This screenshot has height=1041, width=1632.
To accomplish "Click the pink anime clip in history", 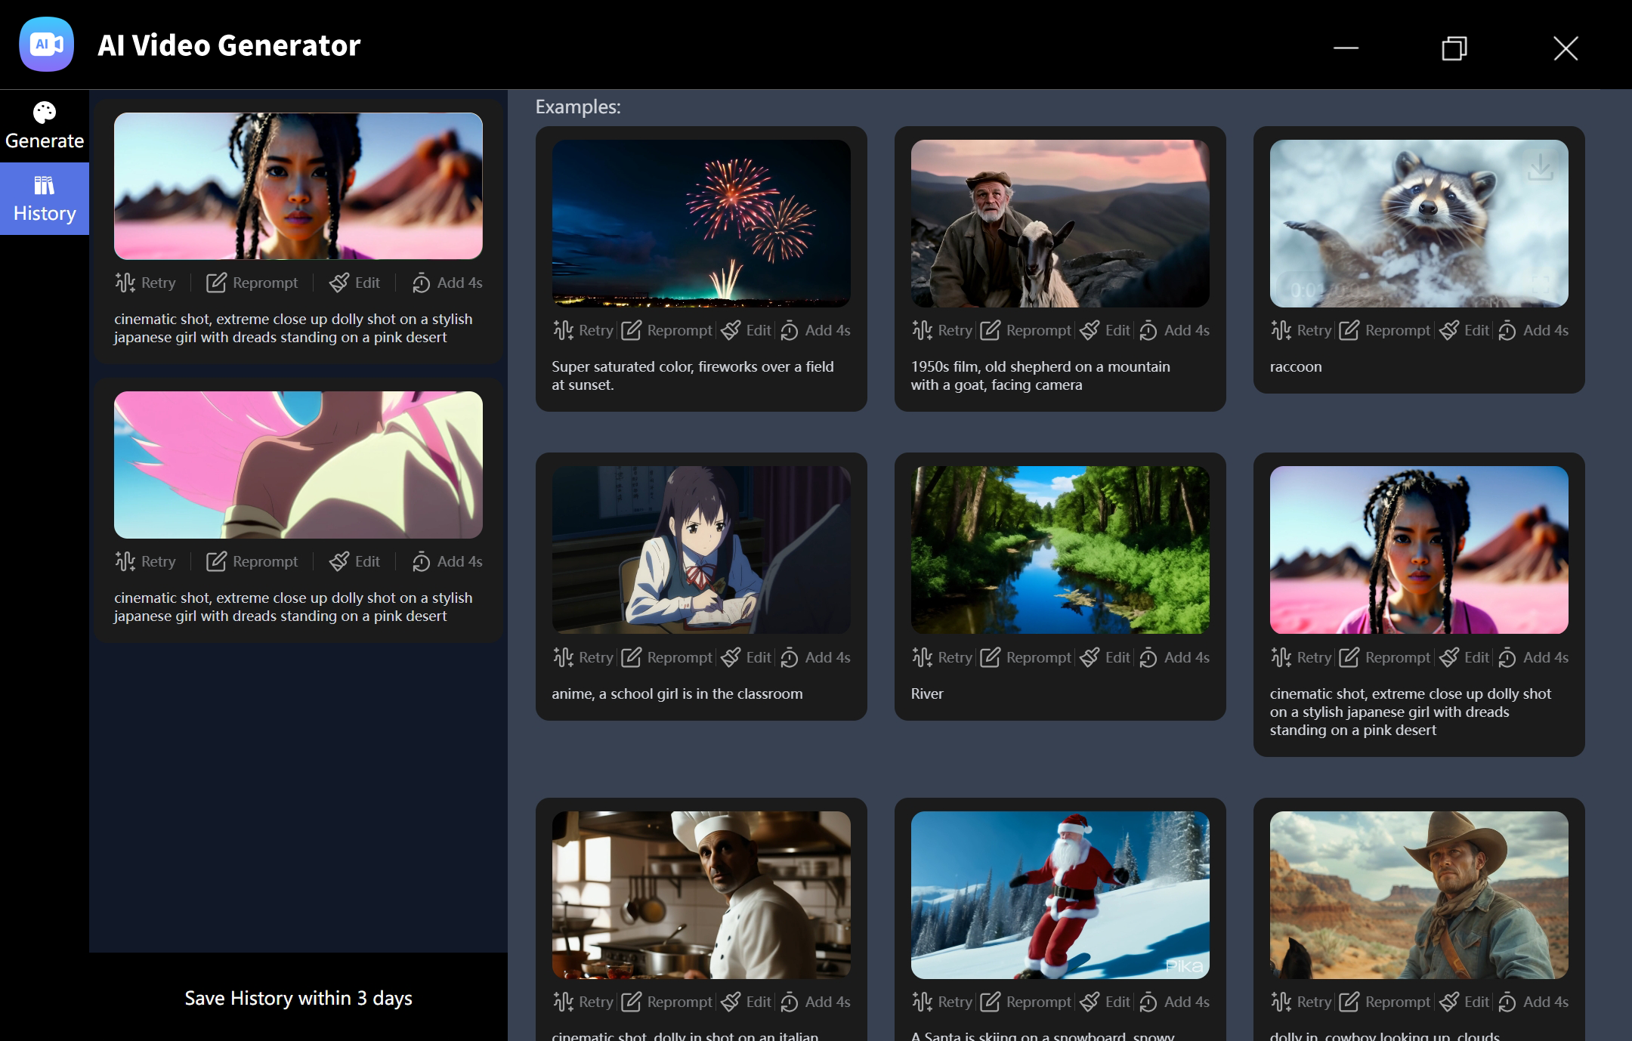I will [298, 465].
